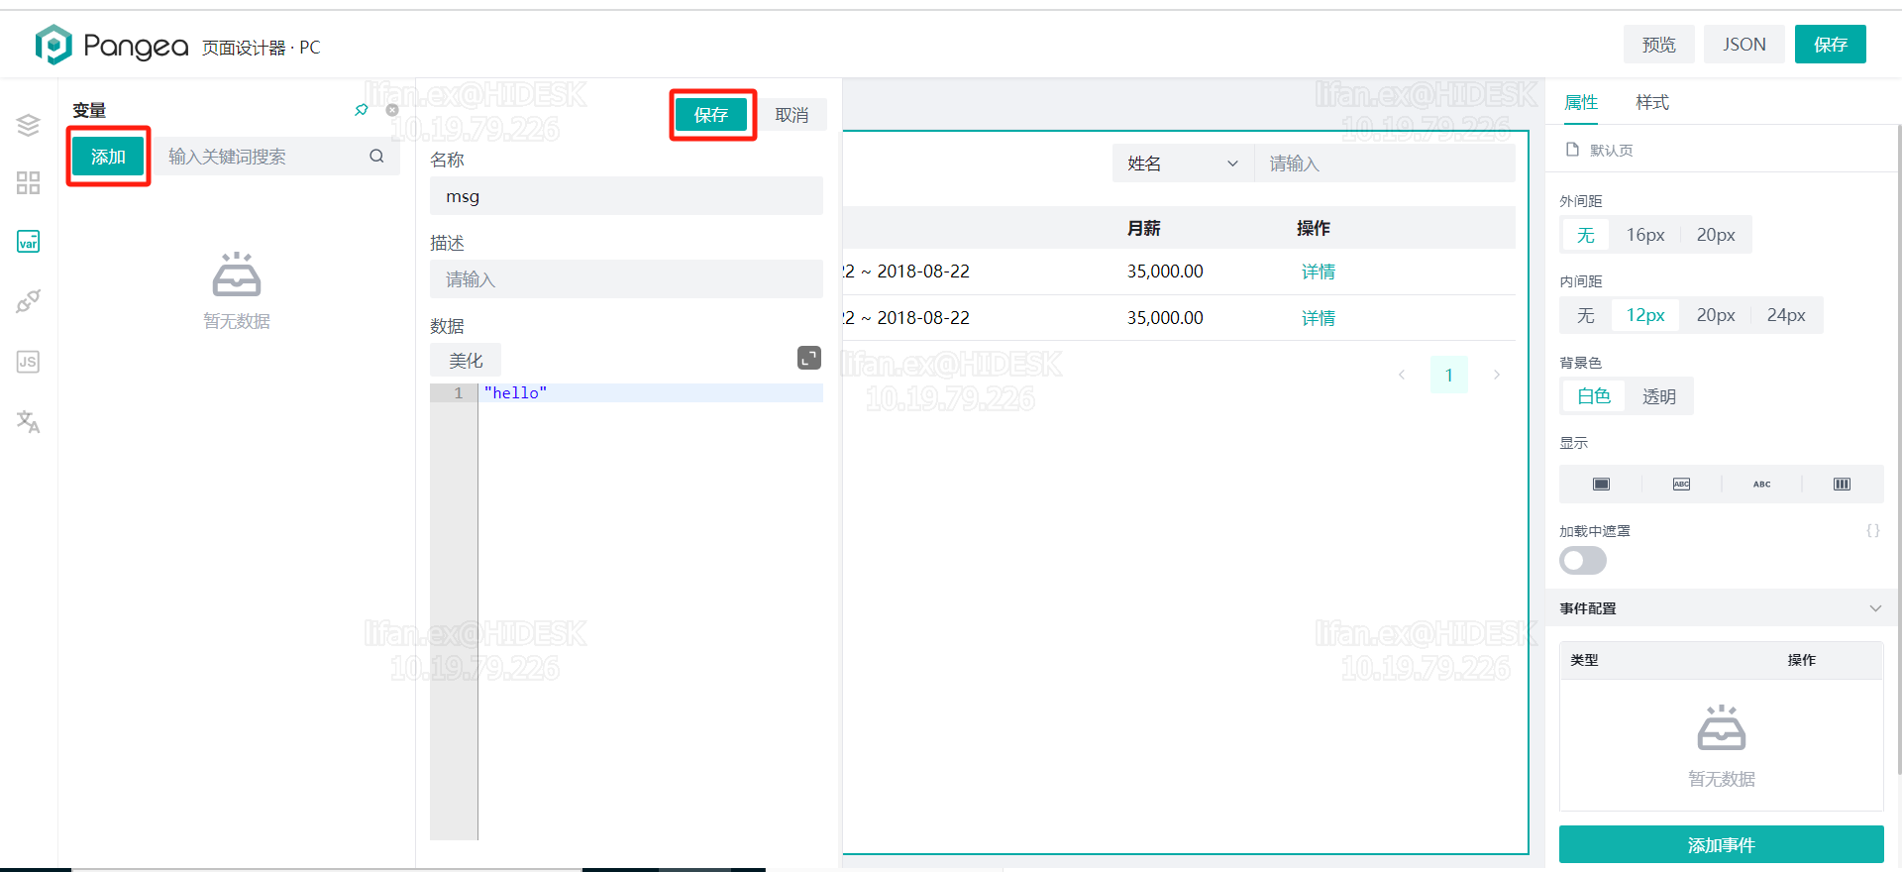This screenshot has height=872, width=1902.
Task: Open the JS script panel icon
Action: coord(28,362)
